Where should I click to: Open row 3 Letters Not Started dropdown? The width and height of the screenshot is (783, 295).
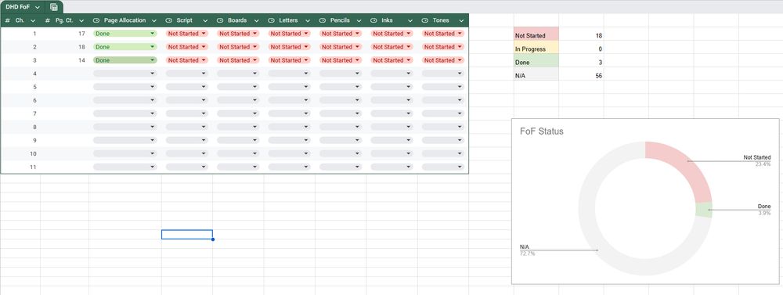tap(290, 60)
